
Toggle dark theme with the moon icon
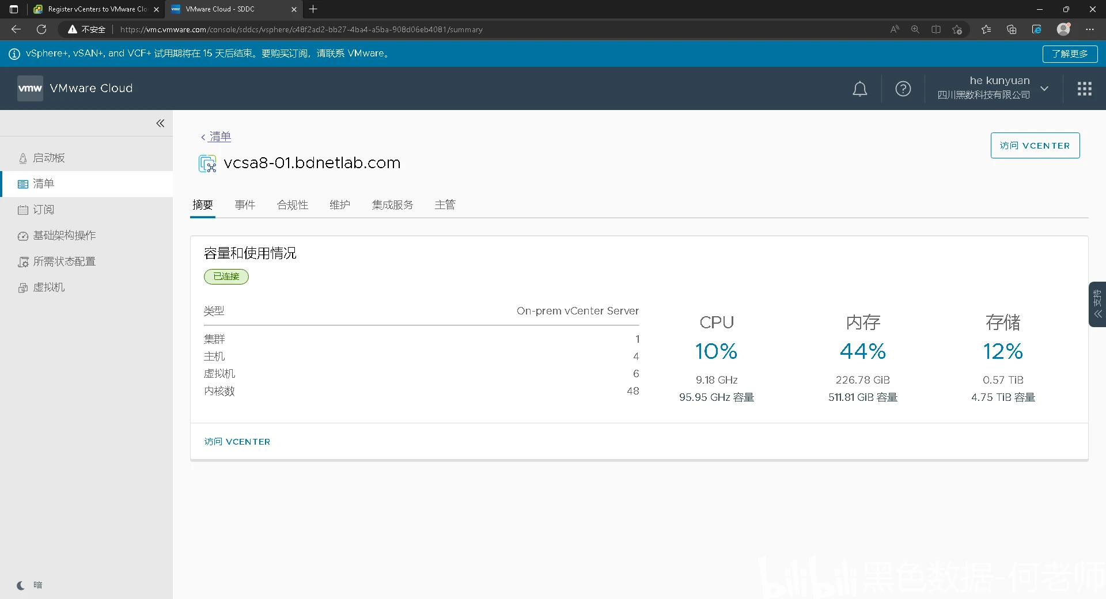click(x=21, y=585)
